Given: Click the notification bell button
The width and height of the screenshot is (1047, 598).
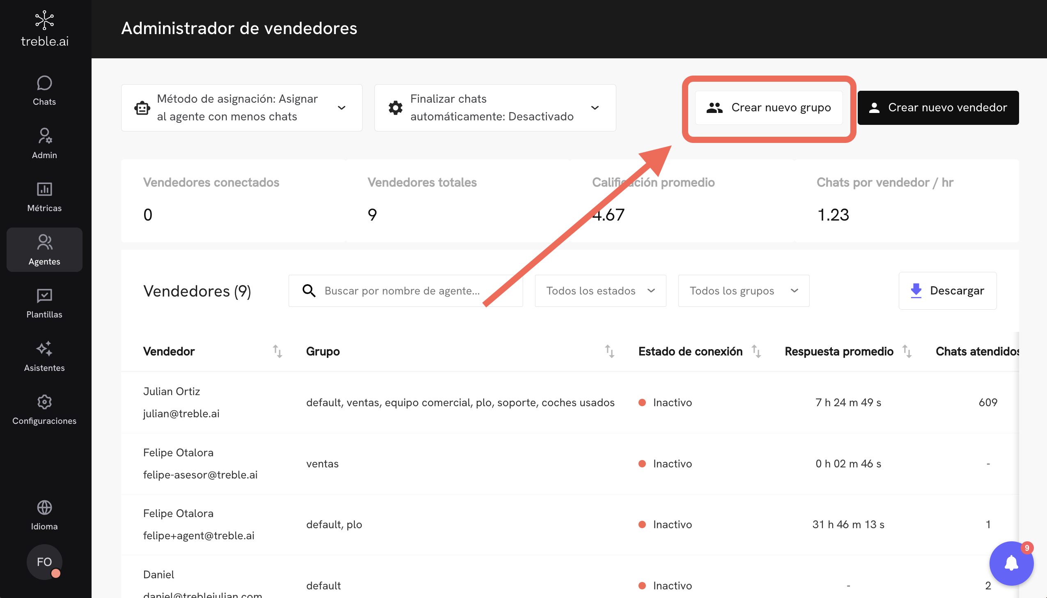Looking at the screenshot, I should (x=1011, y=563).
